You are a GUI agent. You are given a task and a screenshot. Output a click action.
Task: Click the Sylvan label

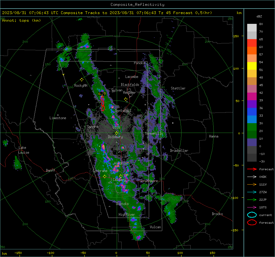point(117,90)
